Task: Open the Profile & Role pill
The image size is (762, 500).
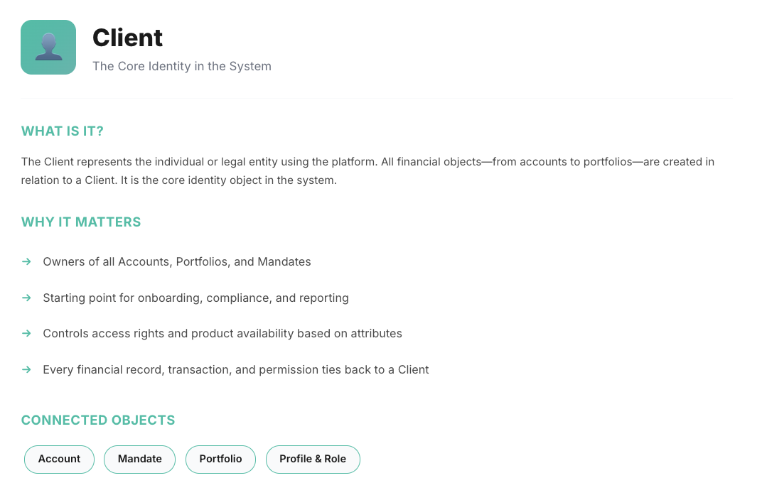Action: pyautogui.click(x=313, y=459)
